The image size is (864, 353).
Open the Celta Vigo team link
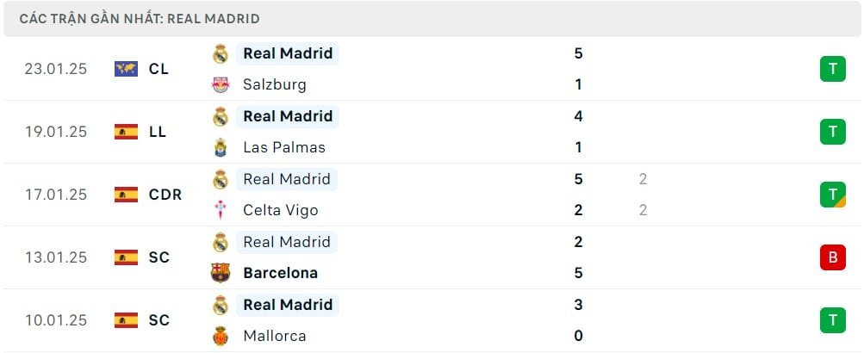coord(280,210)
